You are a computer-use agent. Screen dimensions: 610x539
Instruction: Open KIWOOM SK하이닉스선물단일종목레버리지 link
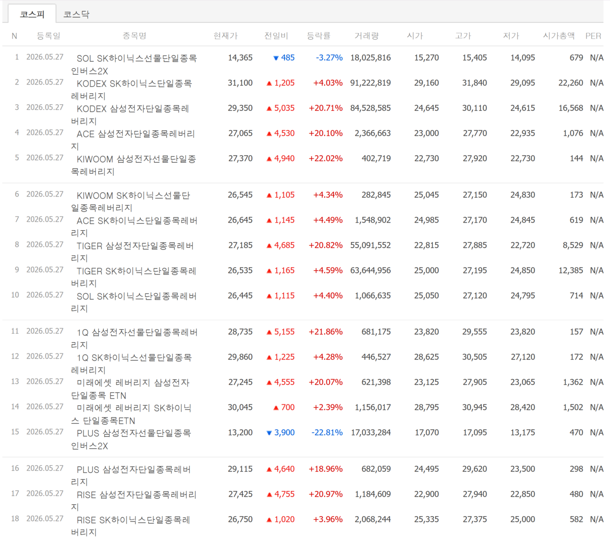point(131,202)
